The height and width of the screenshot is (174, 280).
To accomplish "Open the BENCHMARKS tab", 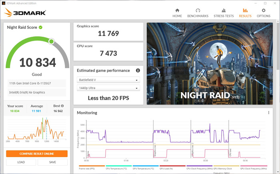I will (198, 13).
